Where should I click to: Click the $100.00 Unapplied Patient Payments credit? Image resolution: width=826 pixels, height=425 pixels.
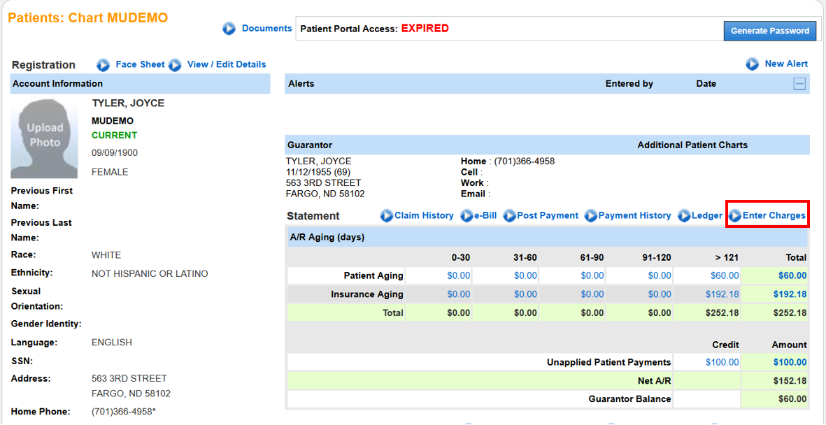click(x=722, y=362)
